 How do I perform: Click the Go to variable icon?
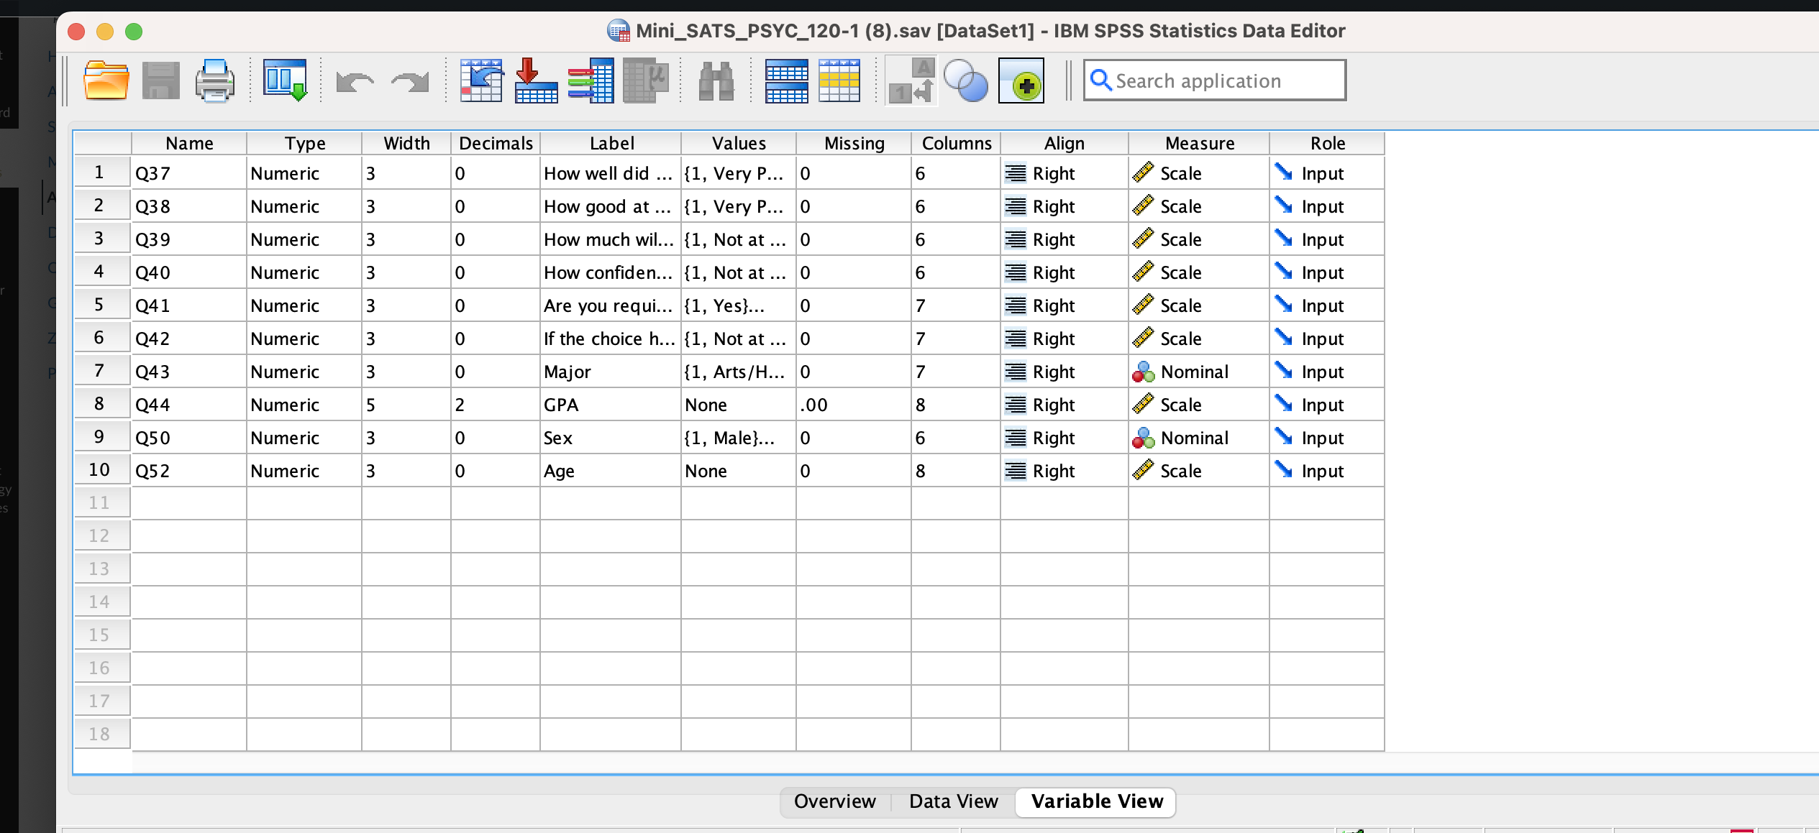click(x=536, y=80)
